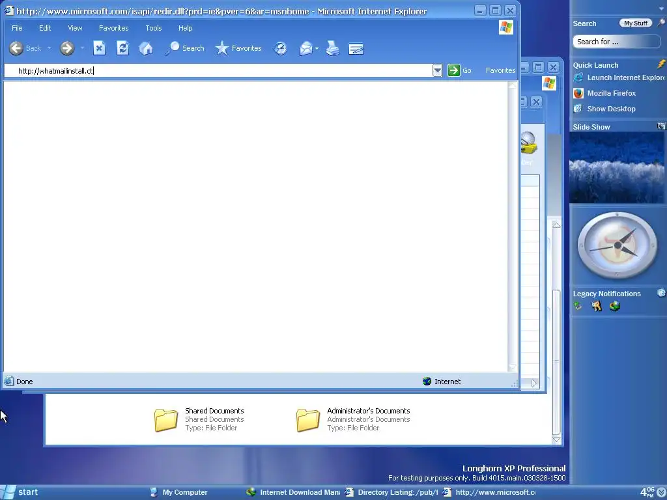Image resolution: width=667 pixels, height=500 pixels.
Task: Switch to Directory Listing taskbar button
Action: (391, 492)
